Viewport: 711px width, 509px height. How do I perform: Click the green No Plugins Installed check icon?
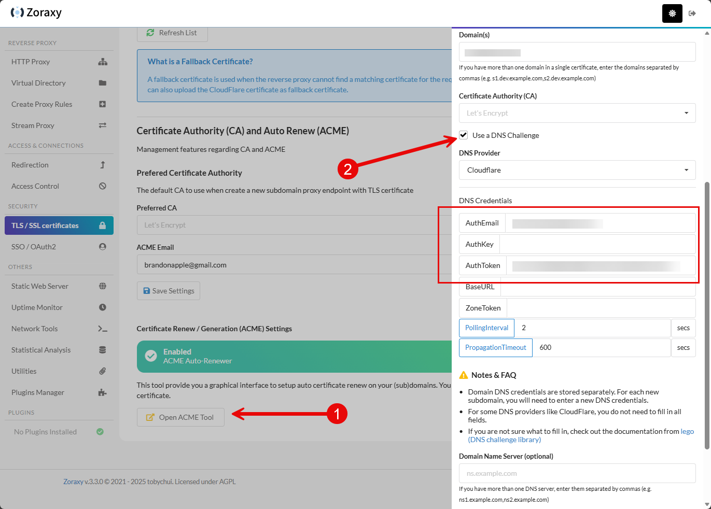pyautogui.click(x=100, y=432)
